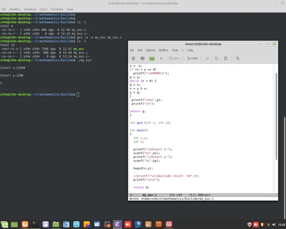Click the my_euc.c buffer name in mode line
Screen dimensions: 286x229
tap(150, 195)
